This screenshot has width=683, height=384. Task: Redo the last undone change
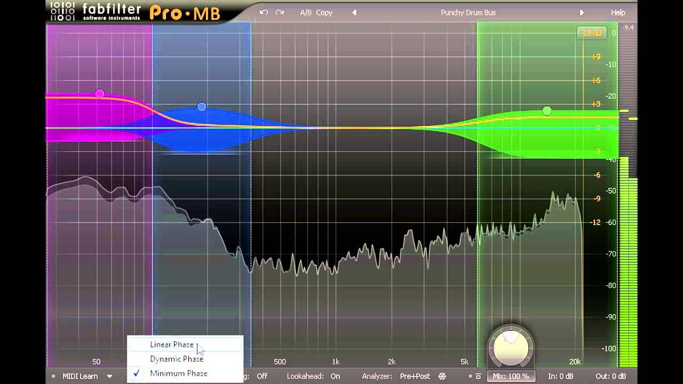[280, 12]
